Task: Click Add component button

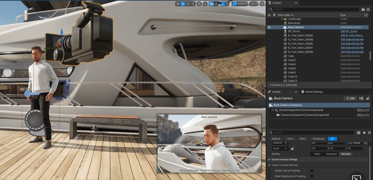Action: coord(350,98)
